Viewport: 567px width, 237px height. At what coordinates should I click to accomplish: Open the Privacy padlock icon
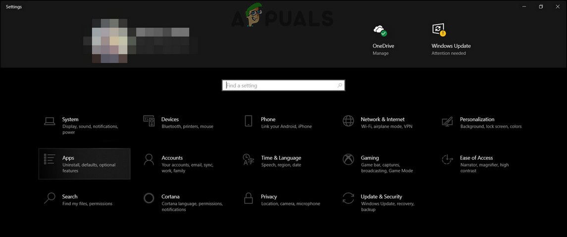[249, 198]
